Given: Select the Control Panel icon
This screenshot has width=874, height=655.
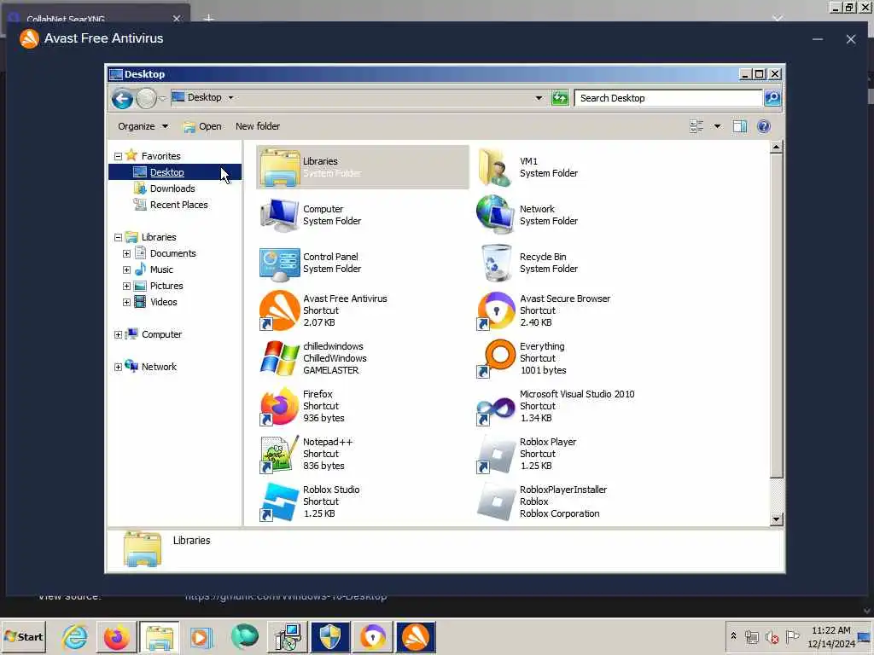Looking at the screenshot, I should point(280,263).
